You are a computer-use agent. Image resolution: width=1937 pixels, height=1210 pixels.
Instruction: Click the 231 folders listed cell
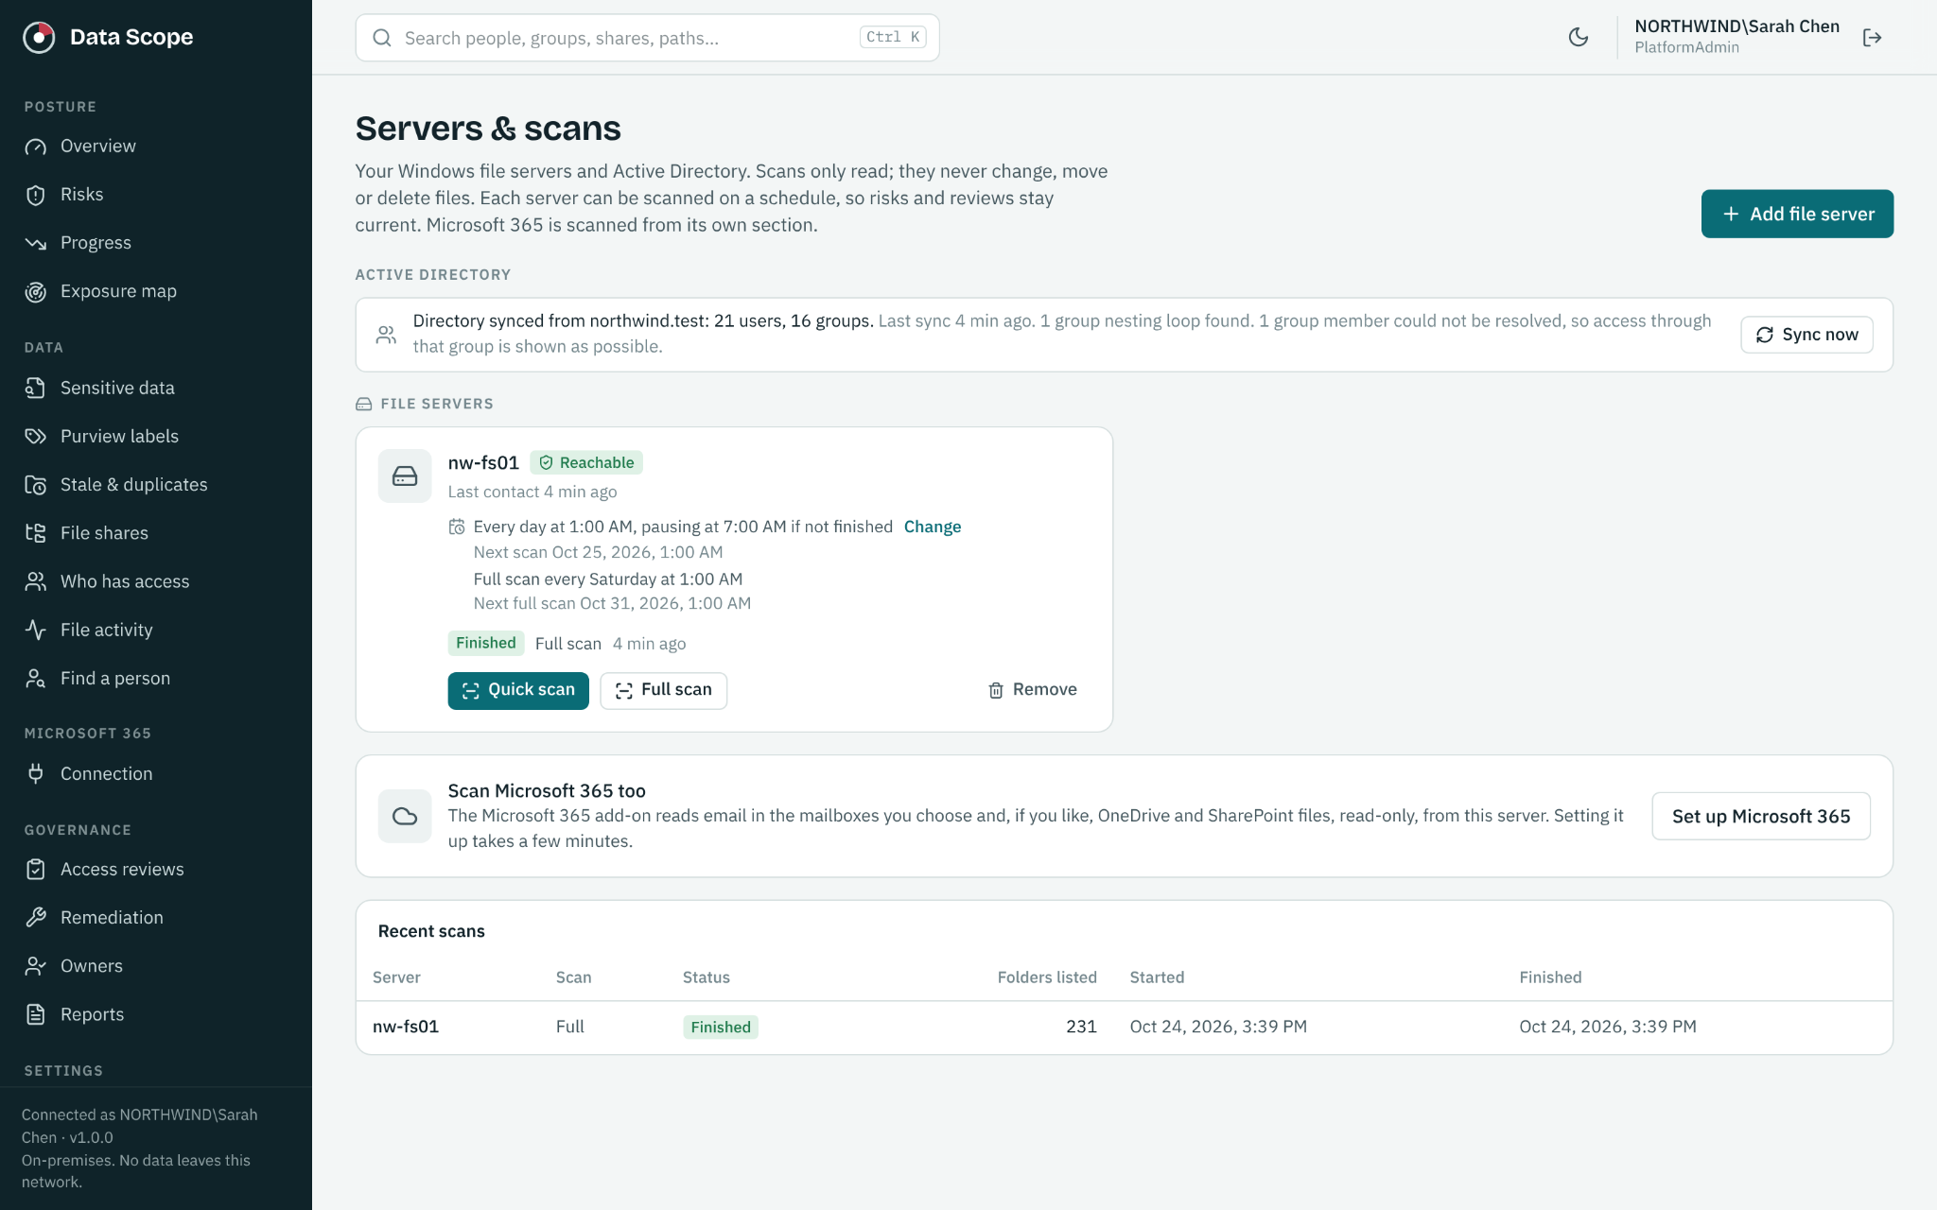tap(1081, 1027)
